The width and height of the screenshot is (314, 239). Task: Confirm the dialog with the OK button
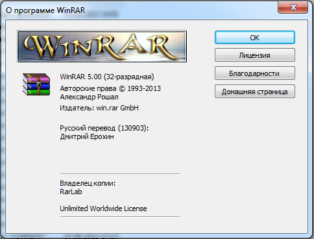coord(255,38)
